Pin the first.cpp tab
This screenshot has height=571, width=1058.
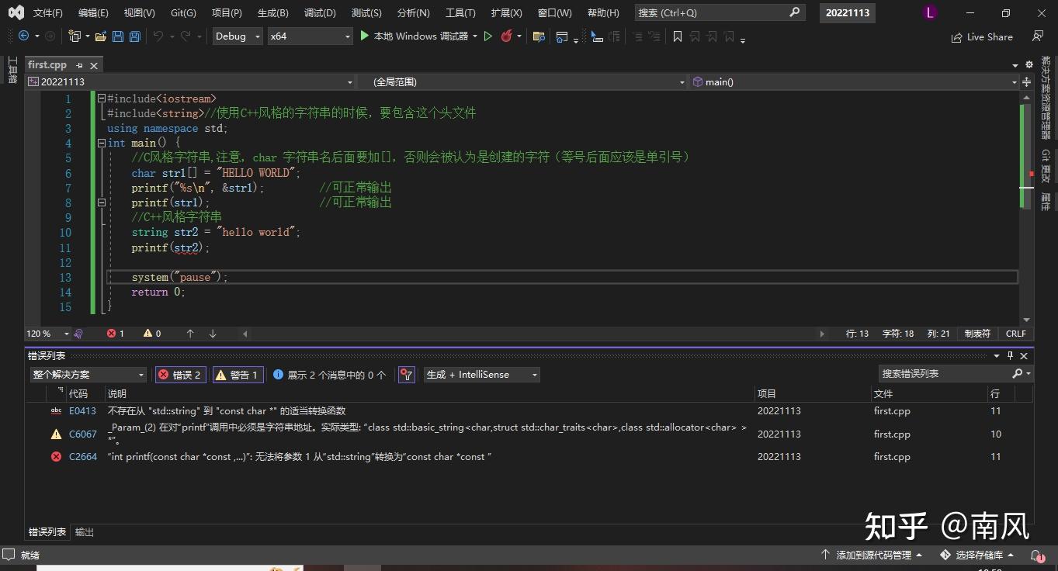pos(79,65)
